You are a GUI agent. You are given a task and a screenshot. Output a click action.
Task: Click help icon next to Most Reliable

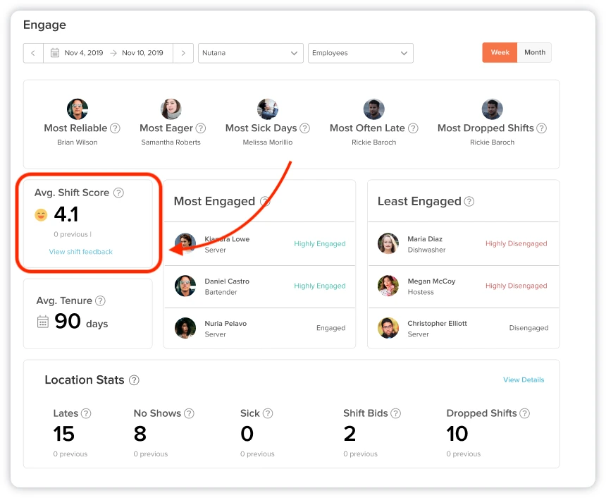point(115,128)
